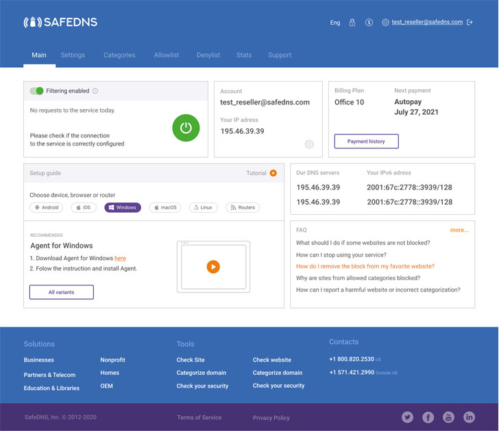Switch to the Main tab
Image resolution: width=499 pixels, height=431 pixels.
[39, 55]
